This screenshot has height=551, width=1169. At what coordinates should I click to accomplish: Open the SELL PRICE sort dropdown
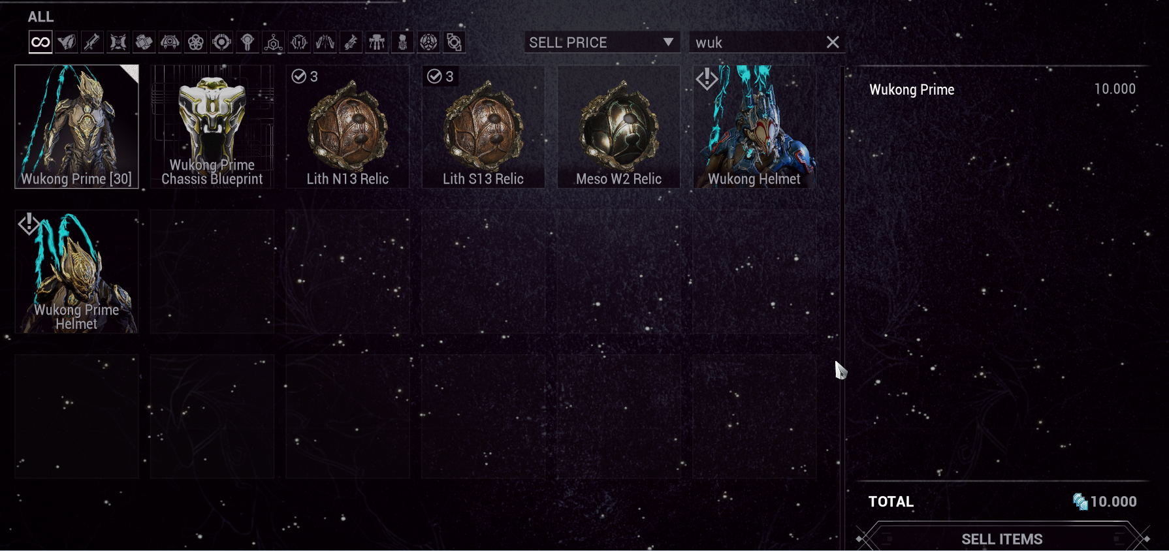(x=601, y=42)
